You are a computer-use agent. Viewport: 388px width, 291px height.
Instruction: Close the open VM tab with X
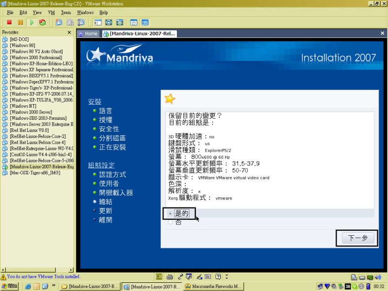tap(382, 33)
